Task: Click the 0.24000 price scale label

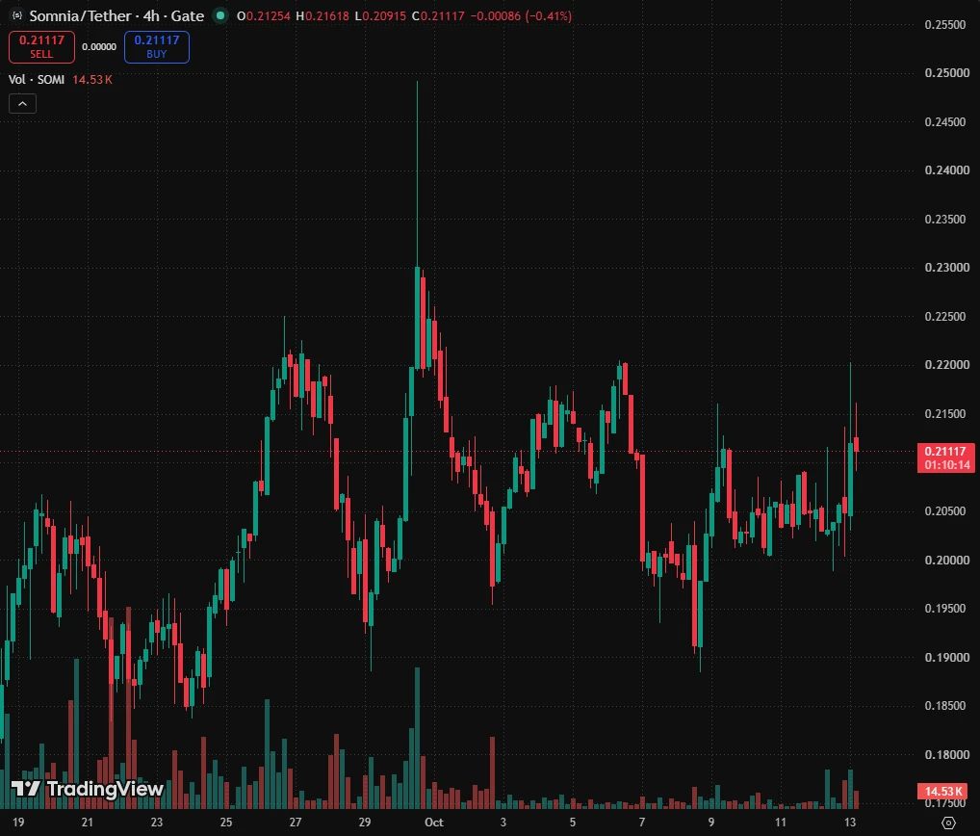Action: pyautogui.click(x=945, y=170)
